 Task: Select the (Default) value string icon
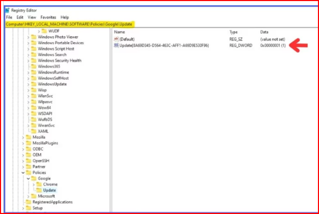pyautogui.click(x=116, y=39)
